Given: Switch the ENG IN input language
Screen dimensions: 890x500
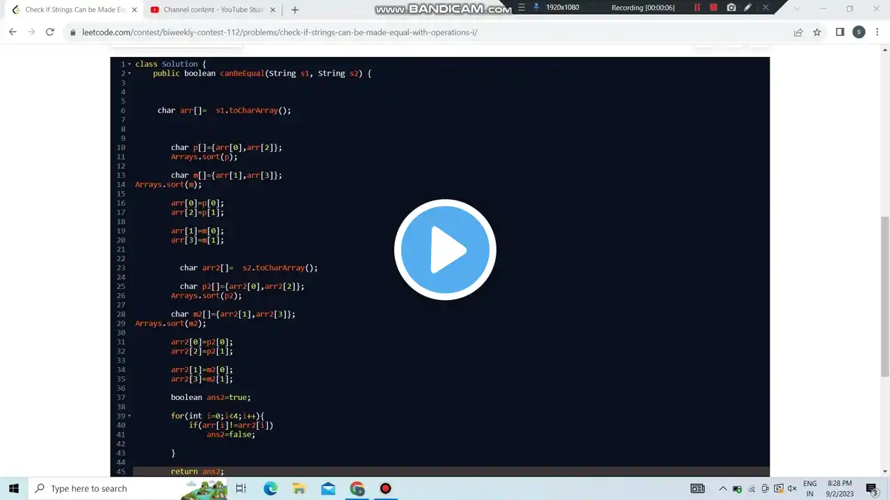Looking at the screenshot, I should point(810,488).
